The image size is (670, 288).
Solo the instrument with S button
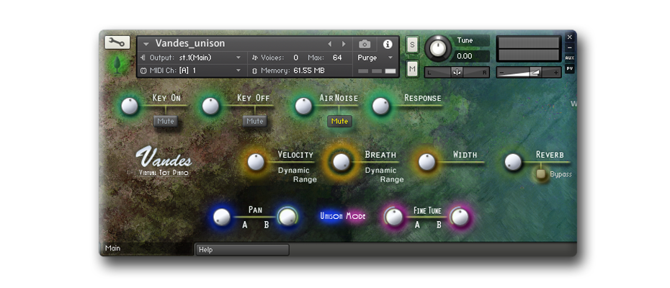click(412, 45)
